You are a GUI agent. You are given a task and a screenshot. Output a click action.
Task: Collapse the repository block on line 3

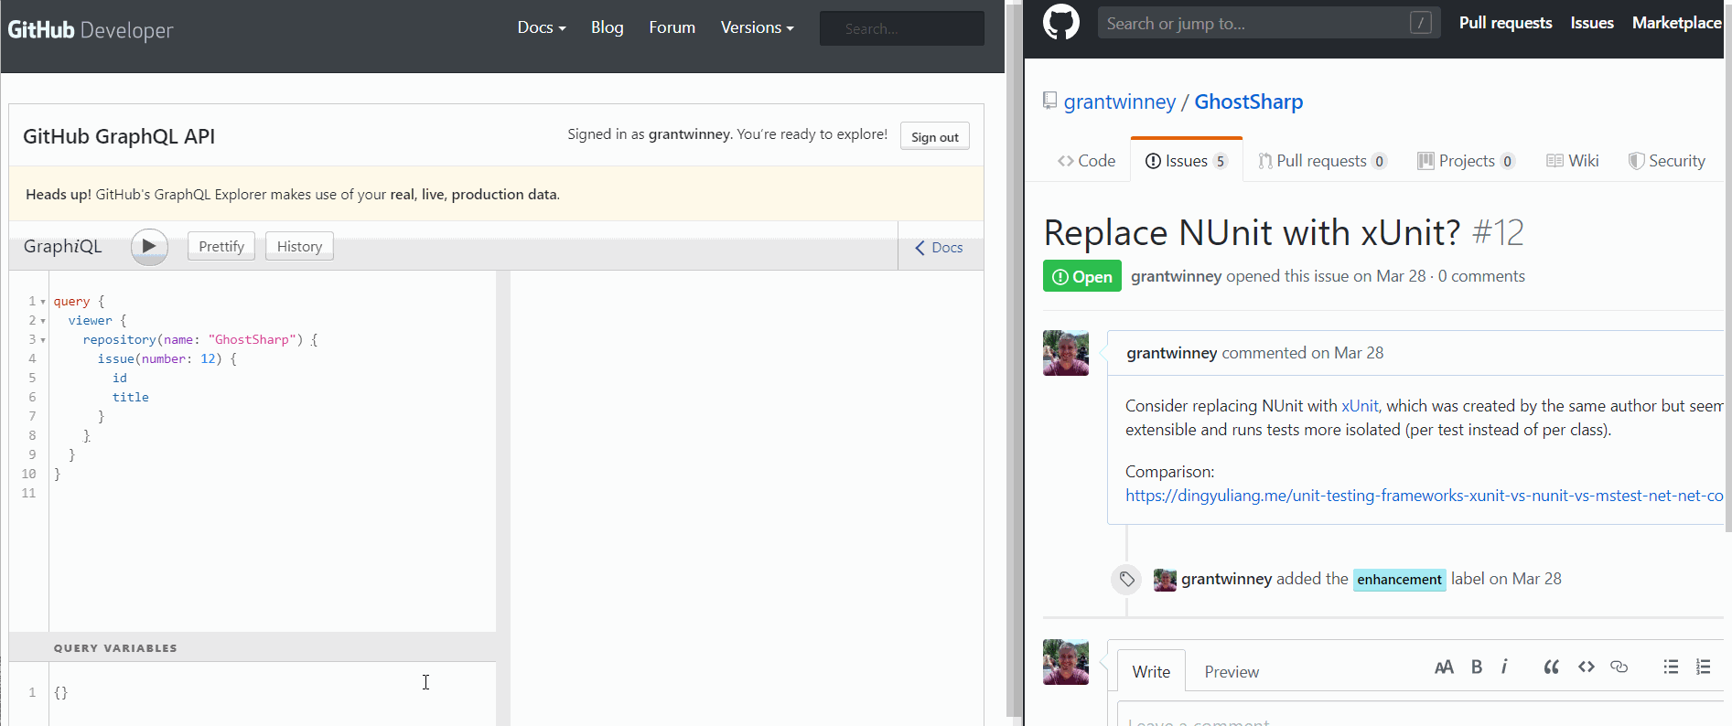(43, 340)
